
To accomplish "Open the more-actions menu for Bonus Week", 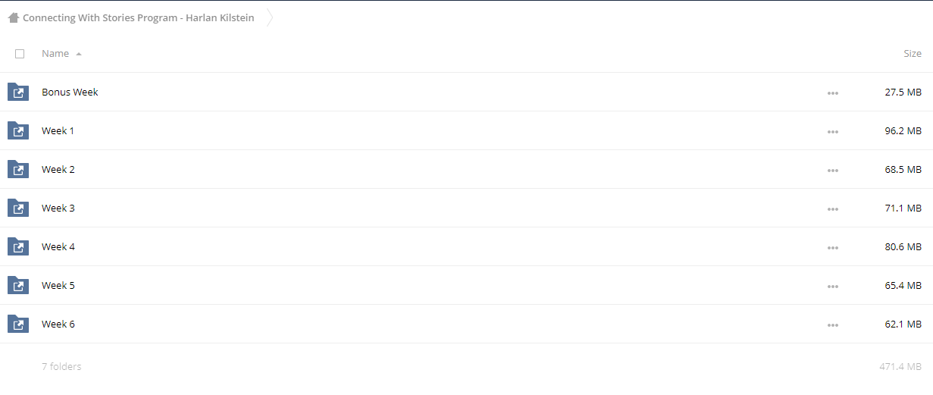I will pos(833,92).
